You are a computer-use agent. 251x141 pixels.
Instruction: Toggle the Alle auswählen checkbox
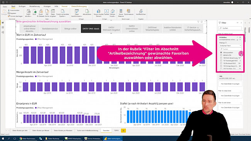(x=221, y=52)
